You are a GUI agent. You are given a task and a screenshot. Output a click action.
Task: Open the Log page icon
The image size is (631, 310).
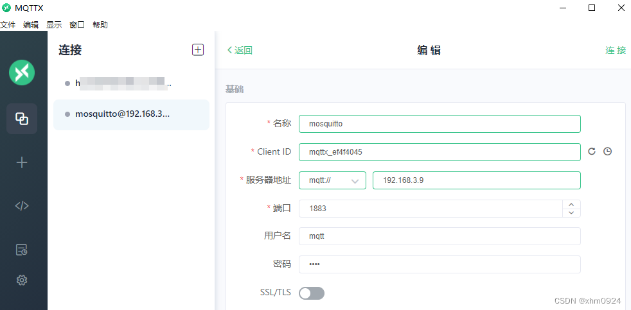(x=22, y=250)
